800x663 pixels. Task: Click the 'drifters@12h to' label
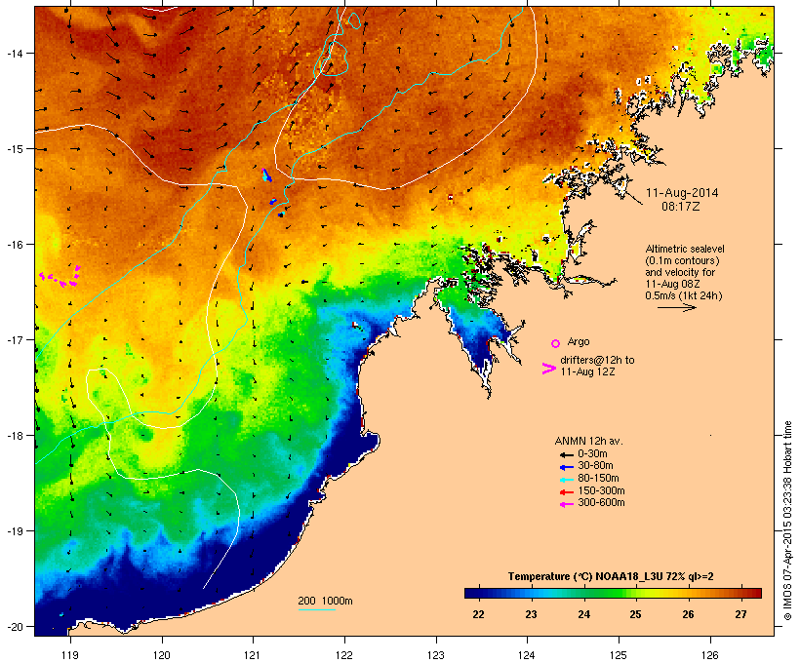click(x=597, y=360)
